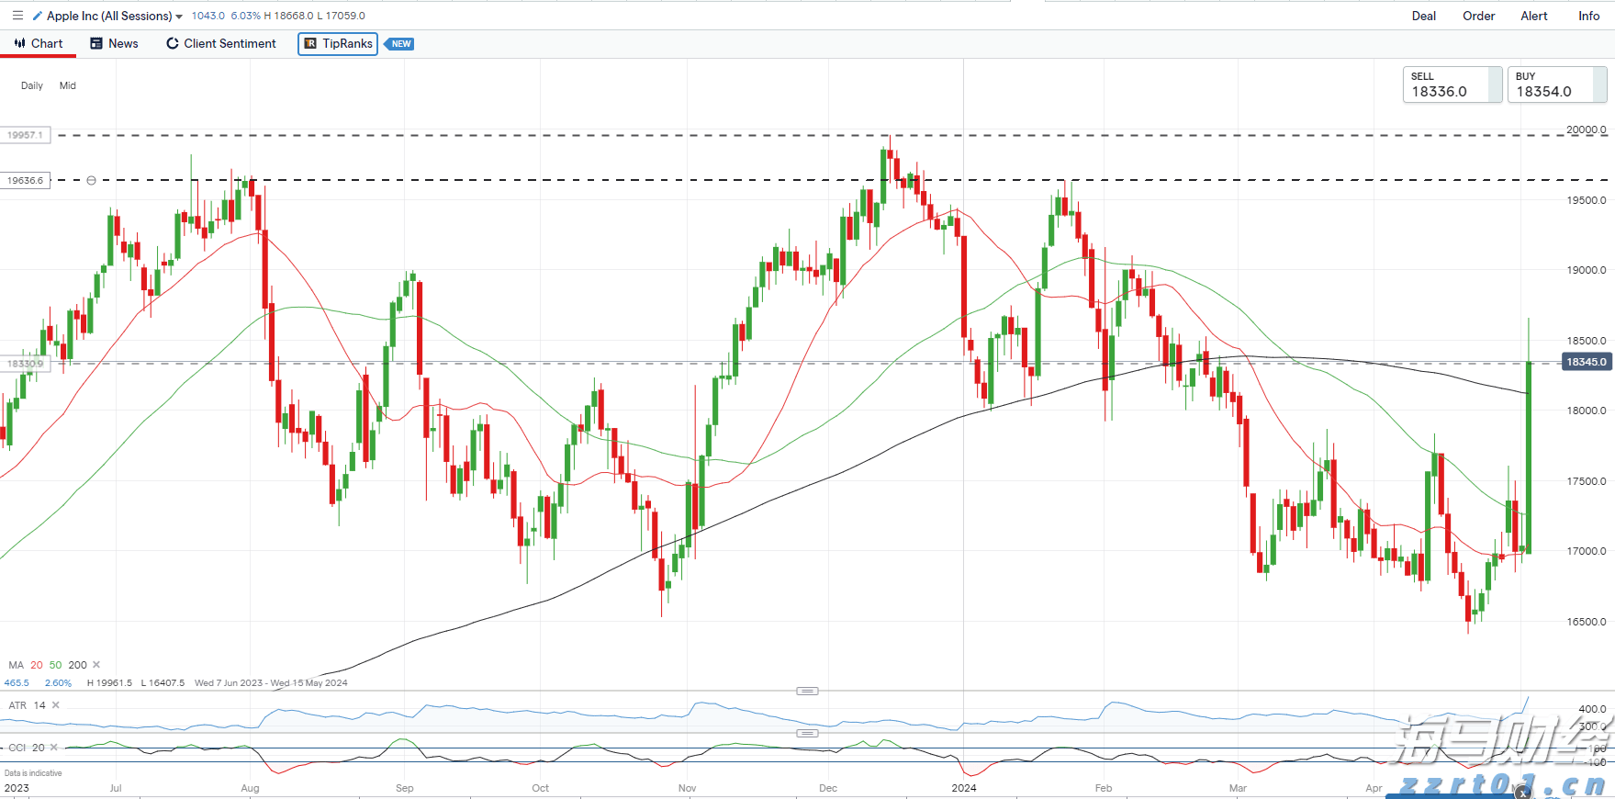This screenshot has height=799, width=1615.
Task: Click the circle handle on 19636.6 line
Action: tap(91, 180)
